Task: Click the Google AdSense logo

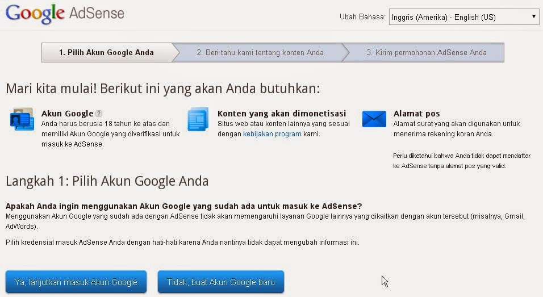Action: 65,14
